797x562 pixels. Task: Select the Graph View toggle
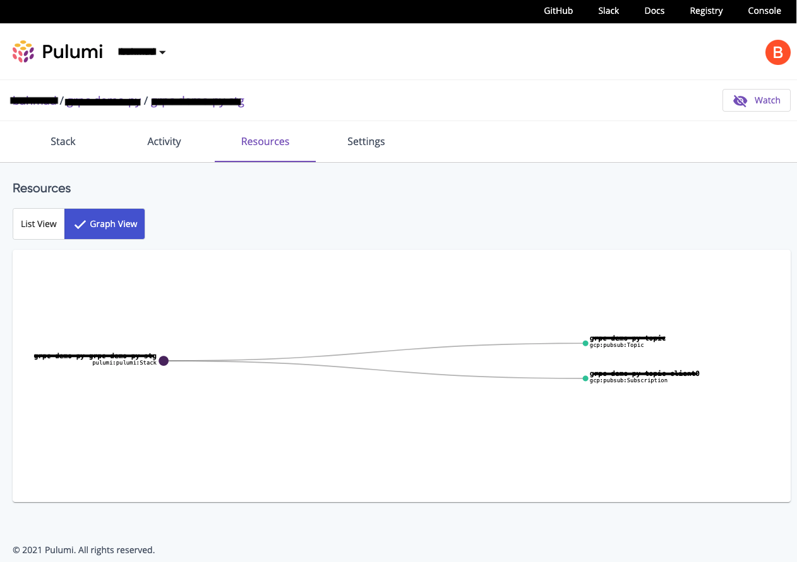(x=105, y=224)
